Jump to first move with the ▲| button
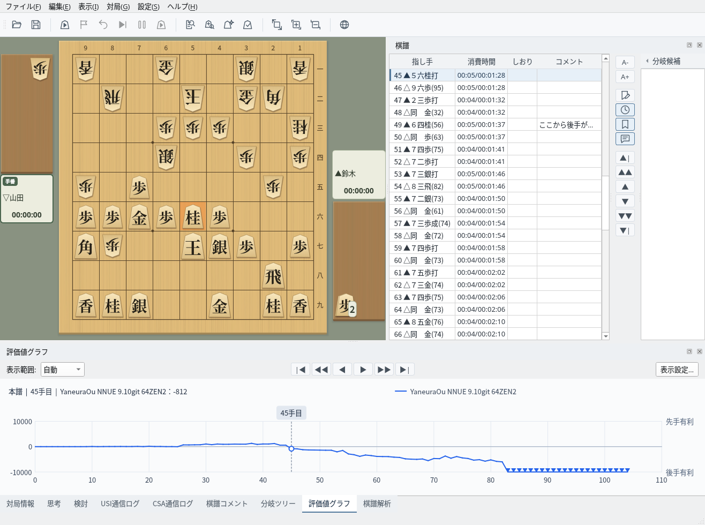 coord(625,157)
